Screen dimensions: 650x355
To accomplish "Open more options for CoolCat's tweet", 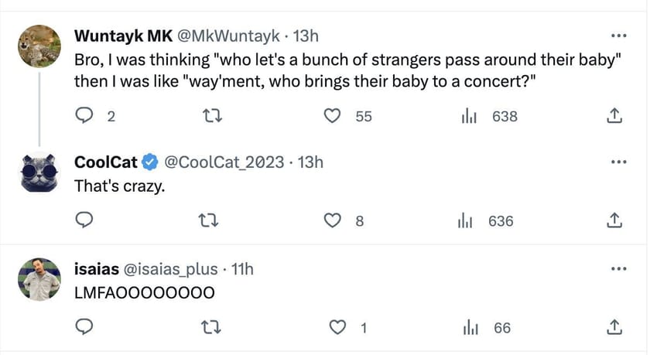I will click(x=618, y=162).
